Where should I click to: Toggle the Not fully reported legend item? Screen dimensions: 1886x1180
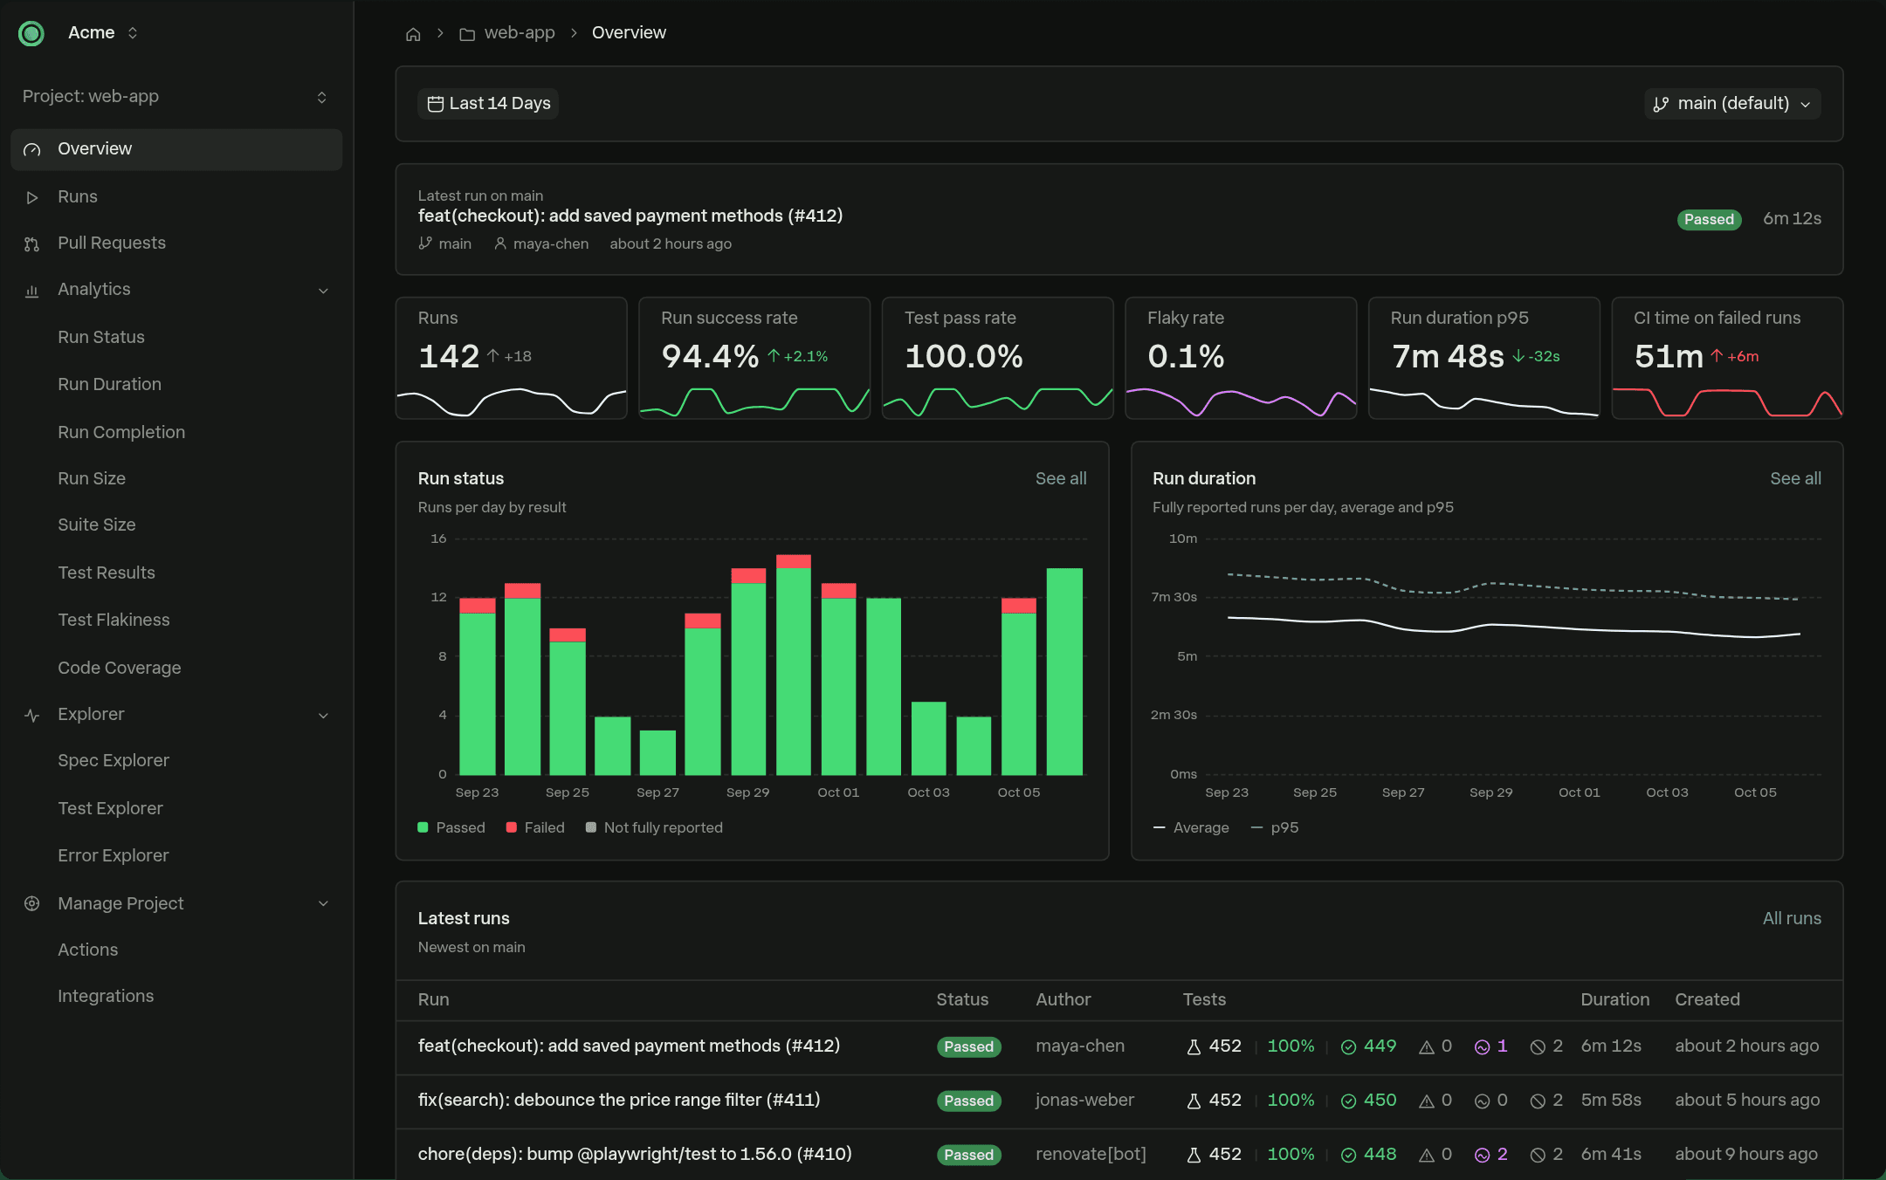(654, 828)
